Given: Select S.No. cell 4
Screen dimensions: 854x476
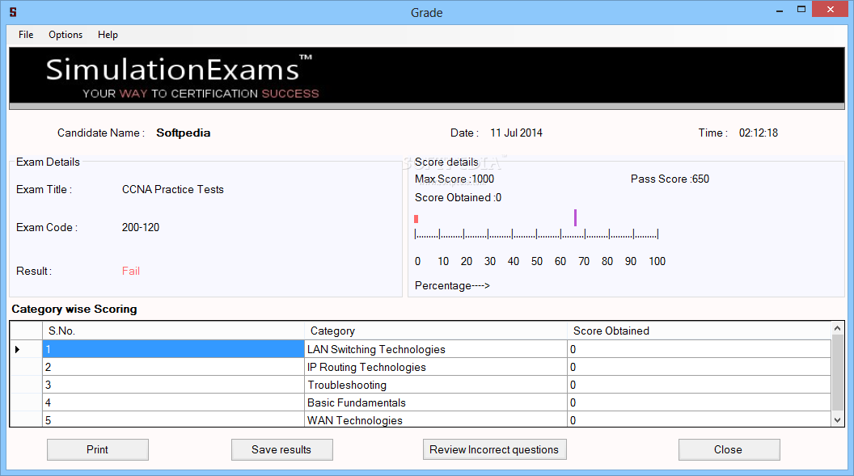Looking at the screenshot, I should point(173,402).
